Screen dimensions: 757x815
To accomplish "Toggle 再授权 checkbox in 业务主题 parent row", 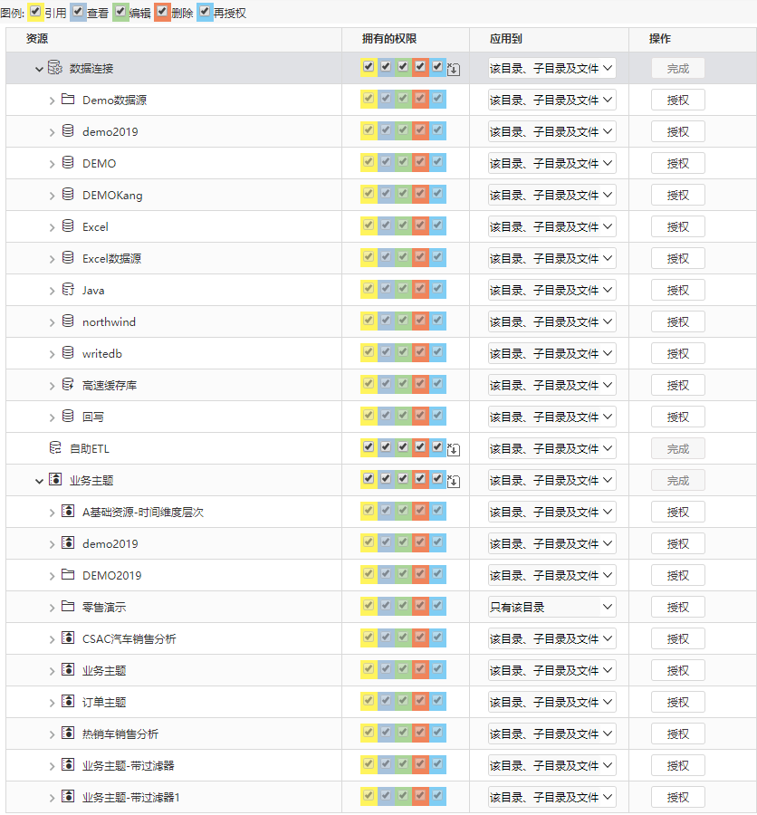I will point(437,479).
